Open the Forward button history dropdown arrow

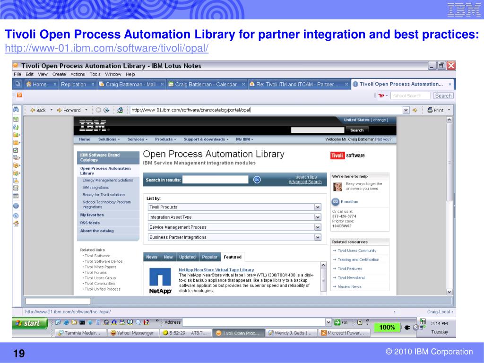pos(86,110)
